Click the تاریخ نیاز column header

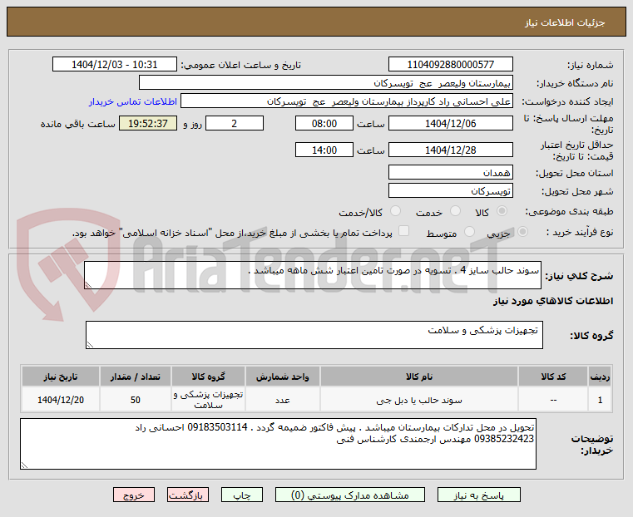coord(61,377)
